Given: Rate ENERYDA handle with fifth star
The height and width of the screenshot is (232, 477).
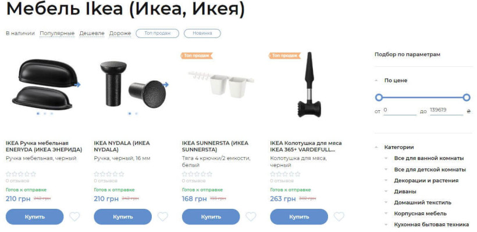Looking at the screenshot, I should click(x=33, y=174).
